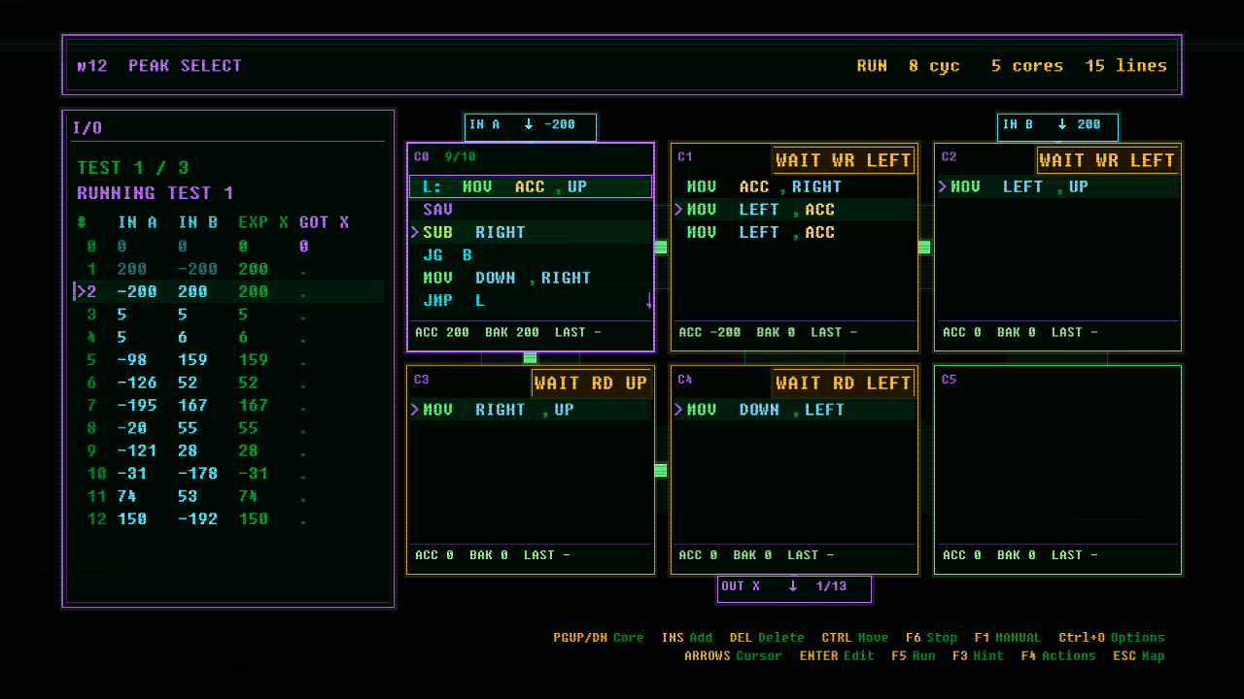
Task: Select the 'L: MOV ACC, UP' line in C0
Action: [x=531, y=187]
